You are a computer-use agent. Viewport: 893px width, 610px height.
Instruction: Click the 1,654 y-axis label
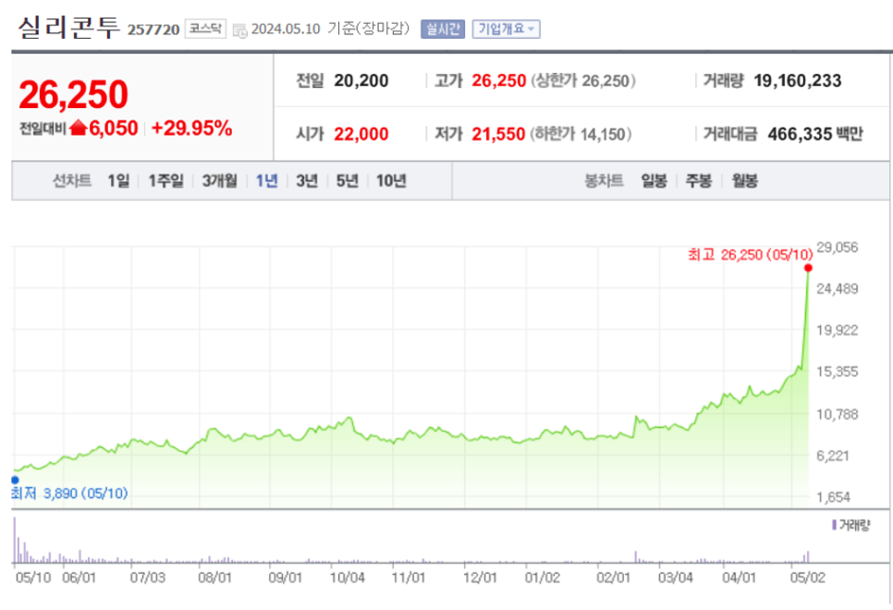point(833,497)
